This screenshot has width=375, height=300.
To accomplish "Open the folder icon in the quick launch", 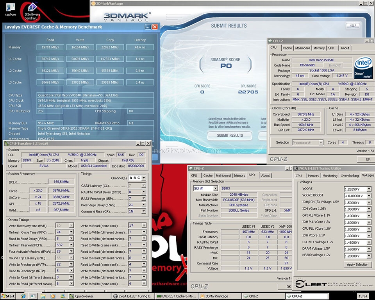I will (x=43, y=296).
